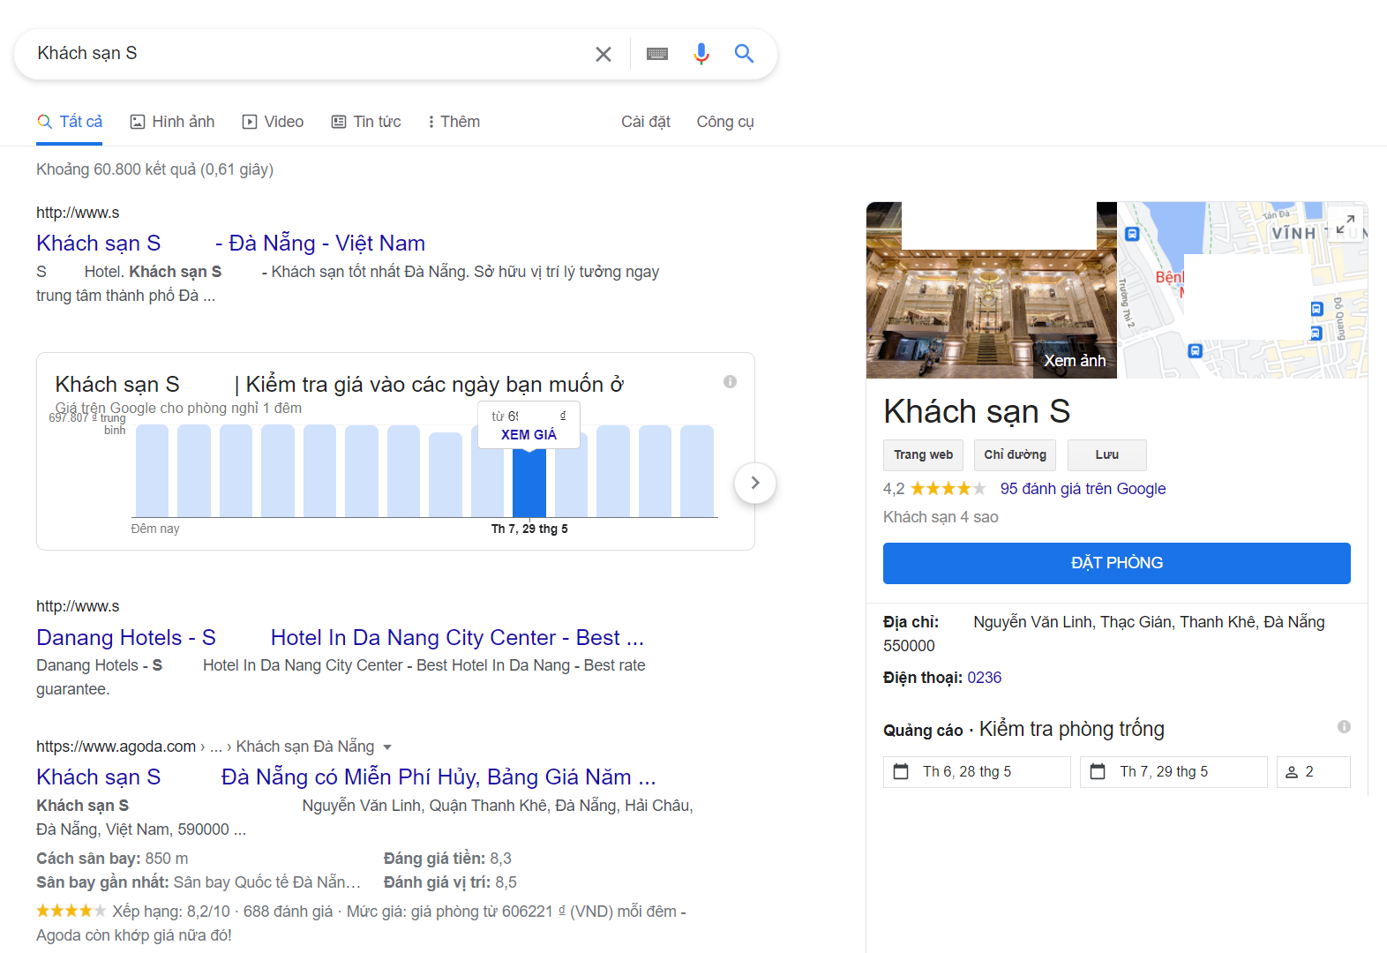Click the calendar icon in check-in field
Screen dimensions: 1387x953
pos(901,772)
